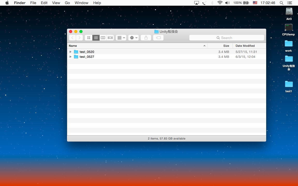298x186 pixels.
Task: Select the work folder on desktop
Action: [288, 44]
